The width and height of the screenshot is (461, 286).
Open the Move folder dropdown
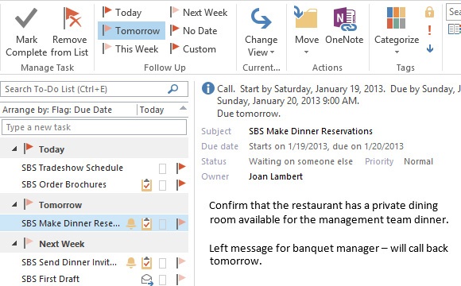pos(306,31)
